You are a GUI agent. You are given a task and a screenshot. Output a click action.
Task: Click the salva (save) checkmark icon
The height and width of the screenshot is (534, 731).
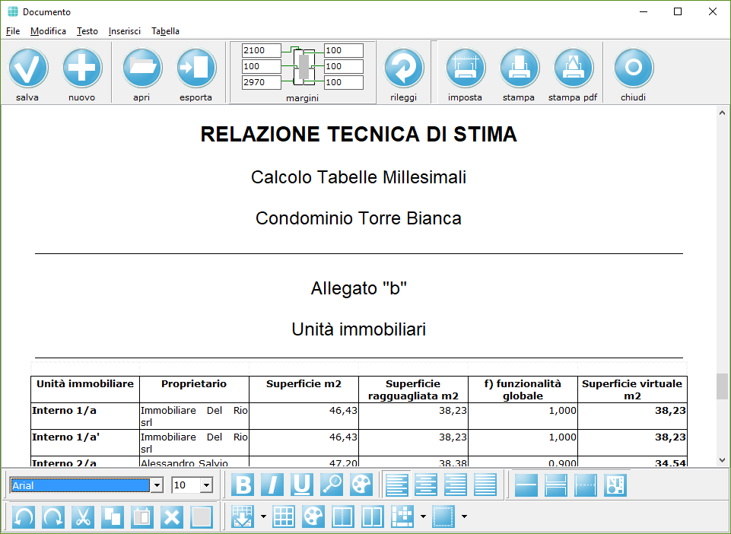(x=28, y=68)
